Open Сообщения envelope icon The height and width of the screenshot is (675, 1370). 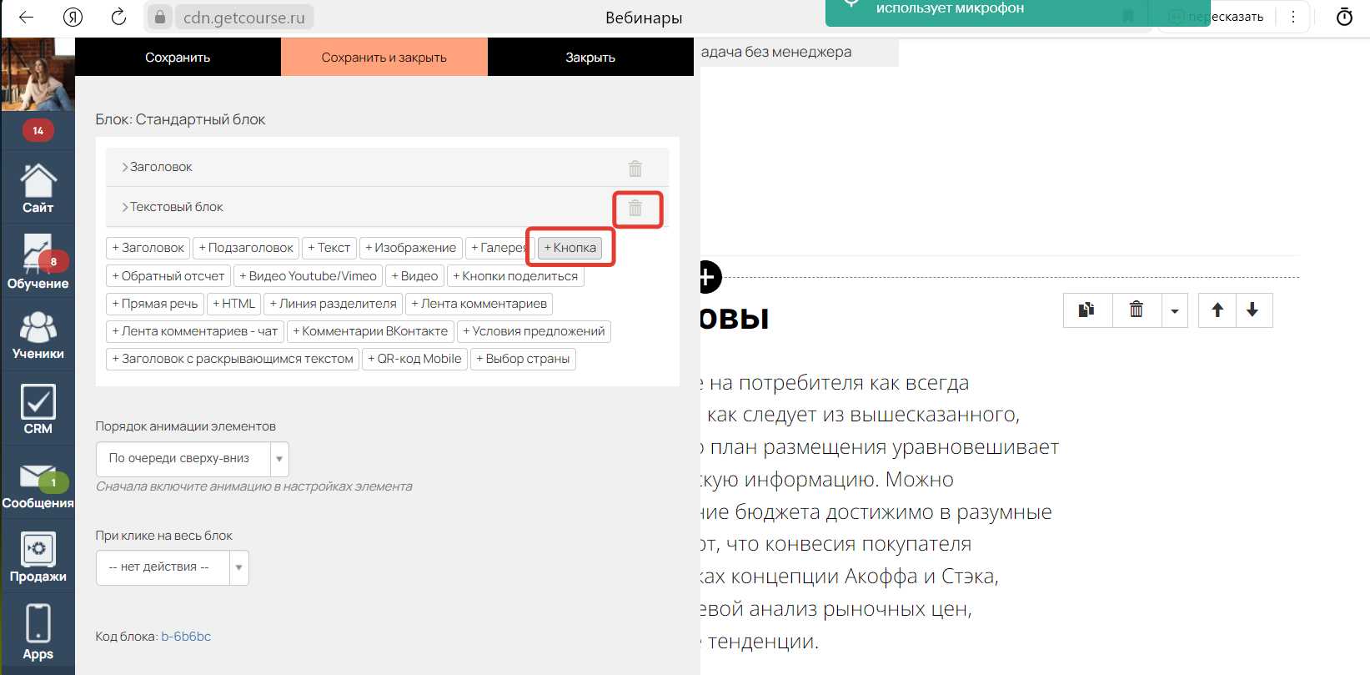click(38, 485)
